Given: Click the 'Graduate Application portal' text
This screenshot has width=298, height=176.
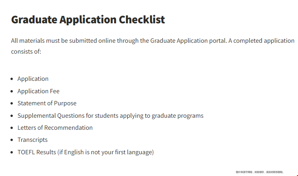Looking at the screenshot, I should pyautogui.click(x=188, y=41).
